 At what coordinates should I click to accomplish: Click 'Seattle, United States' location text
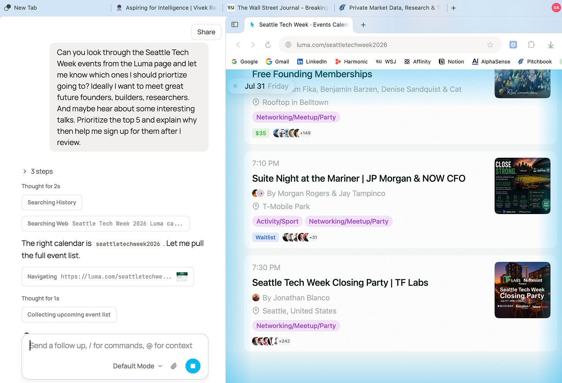pyautogui.click(x=300, y=311)
